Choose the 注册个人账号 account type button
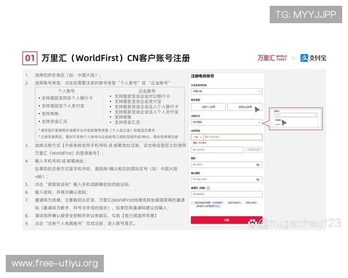 [x=208, y=107]
